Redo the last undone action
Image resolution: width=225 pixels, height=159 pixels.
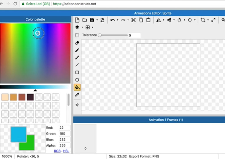tap(123, 20)
